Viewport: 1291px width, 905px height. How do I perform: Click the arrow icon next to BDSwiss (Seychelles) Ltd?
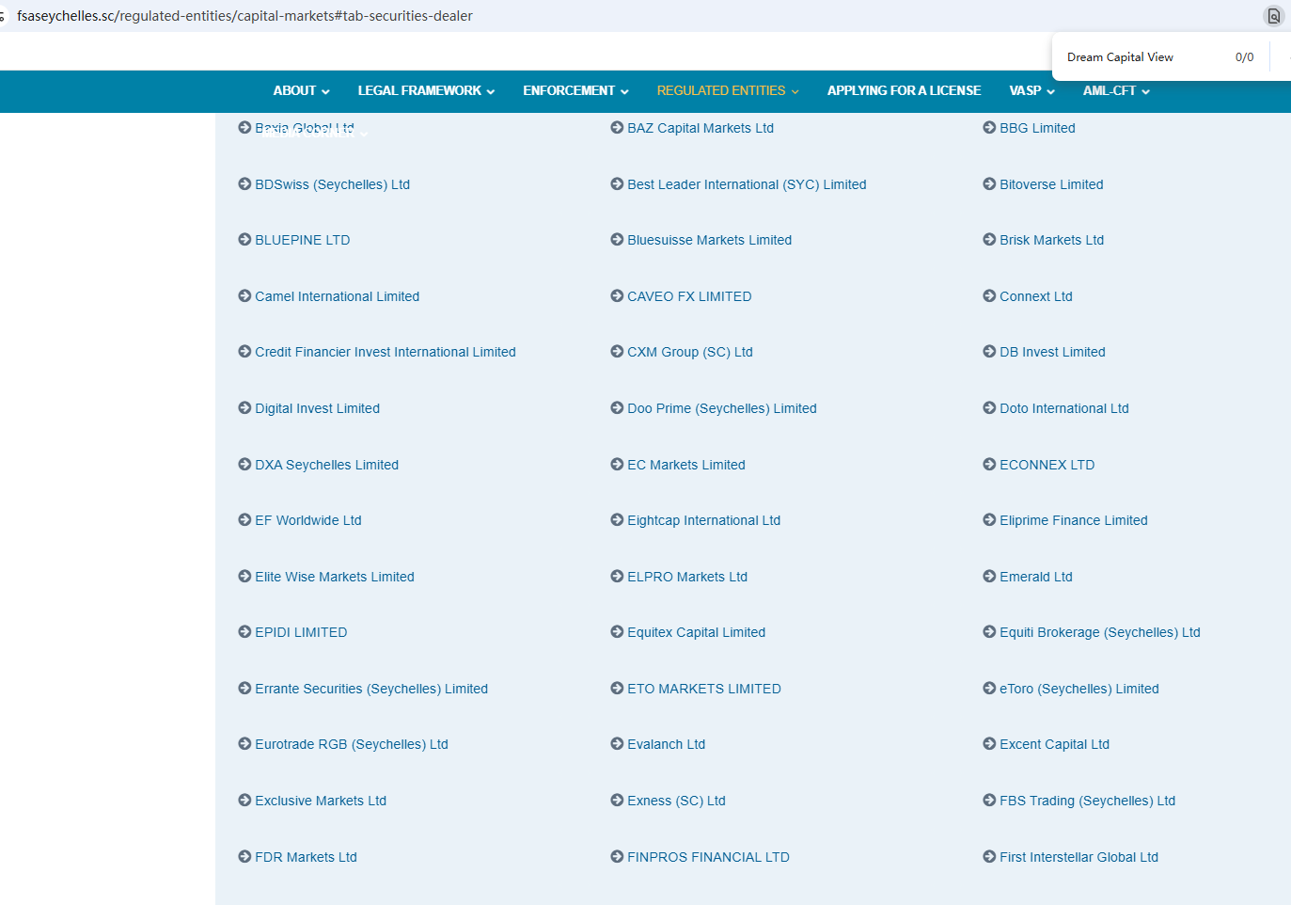[x=244, y=184]
